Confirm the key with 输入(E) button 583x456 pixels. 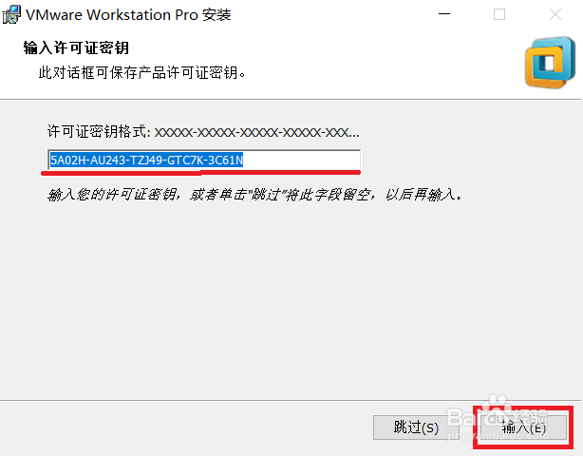pyautogui.click(x=523, y=427)
